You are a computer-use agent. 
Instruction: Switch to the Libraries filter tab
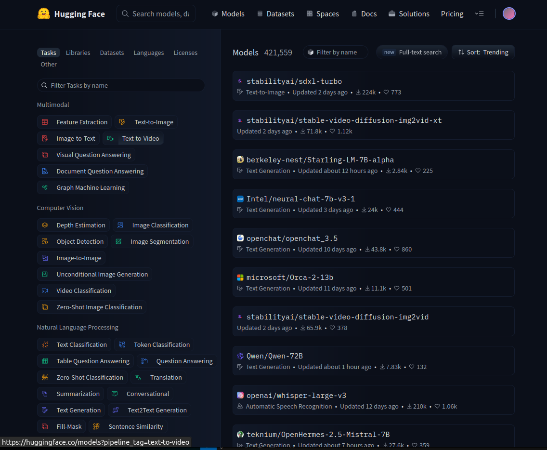point(78,53)
